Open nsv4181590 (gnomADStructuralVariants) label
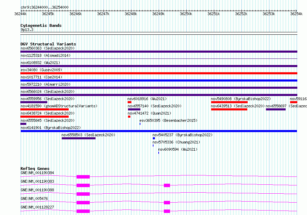The width and height of the screenshot is (307, 215). pyautogui.click(x=59, y=106)
